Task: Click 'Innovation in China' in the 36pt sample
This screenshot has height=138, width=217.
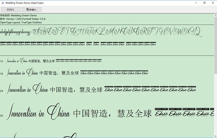Action: (x=38, y=112)
